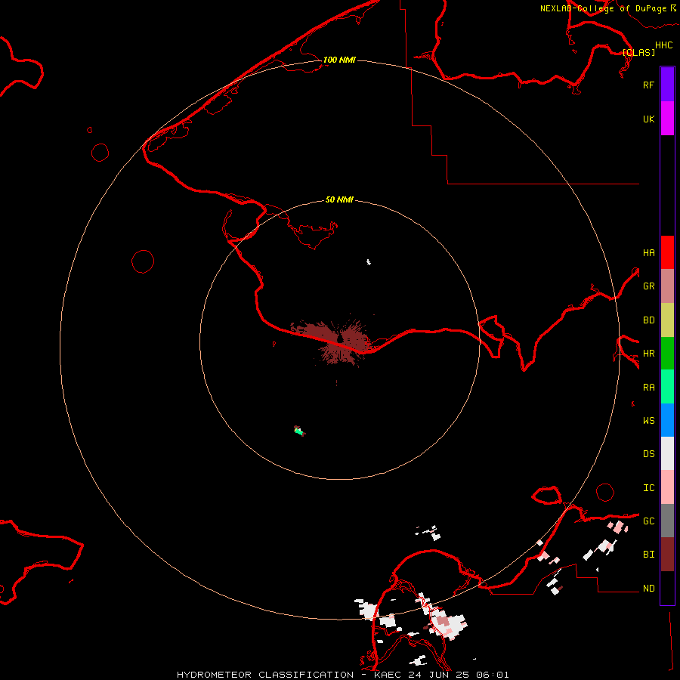Click the GC legend label
The image size is (680, 680).
click(x=648, y=521)
